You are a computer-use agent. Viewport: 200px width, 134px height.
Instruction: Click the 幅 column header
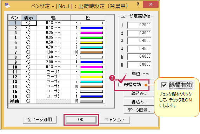point(53,18)
